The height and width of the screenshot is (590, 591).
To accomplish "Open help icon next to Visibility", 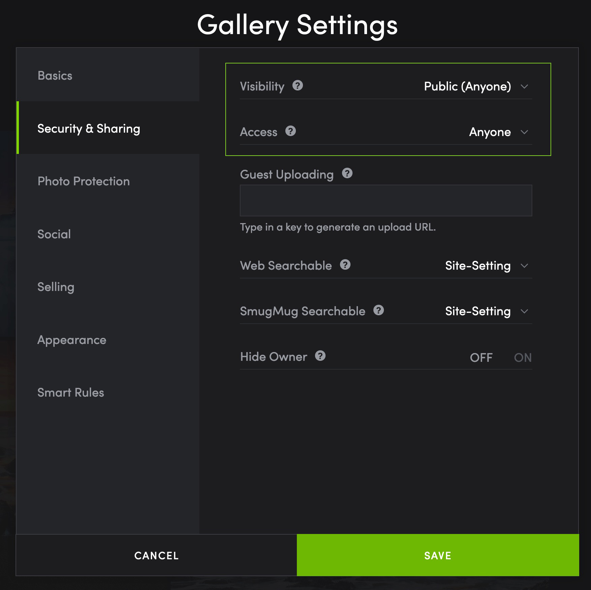I will click(x=298, y=85).
